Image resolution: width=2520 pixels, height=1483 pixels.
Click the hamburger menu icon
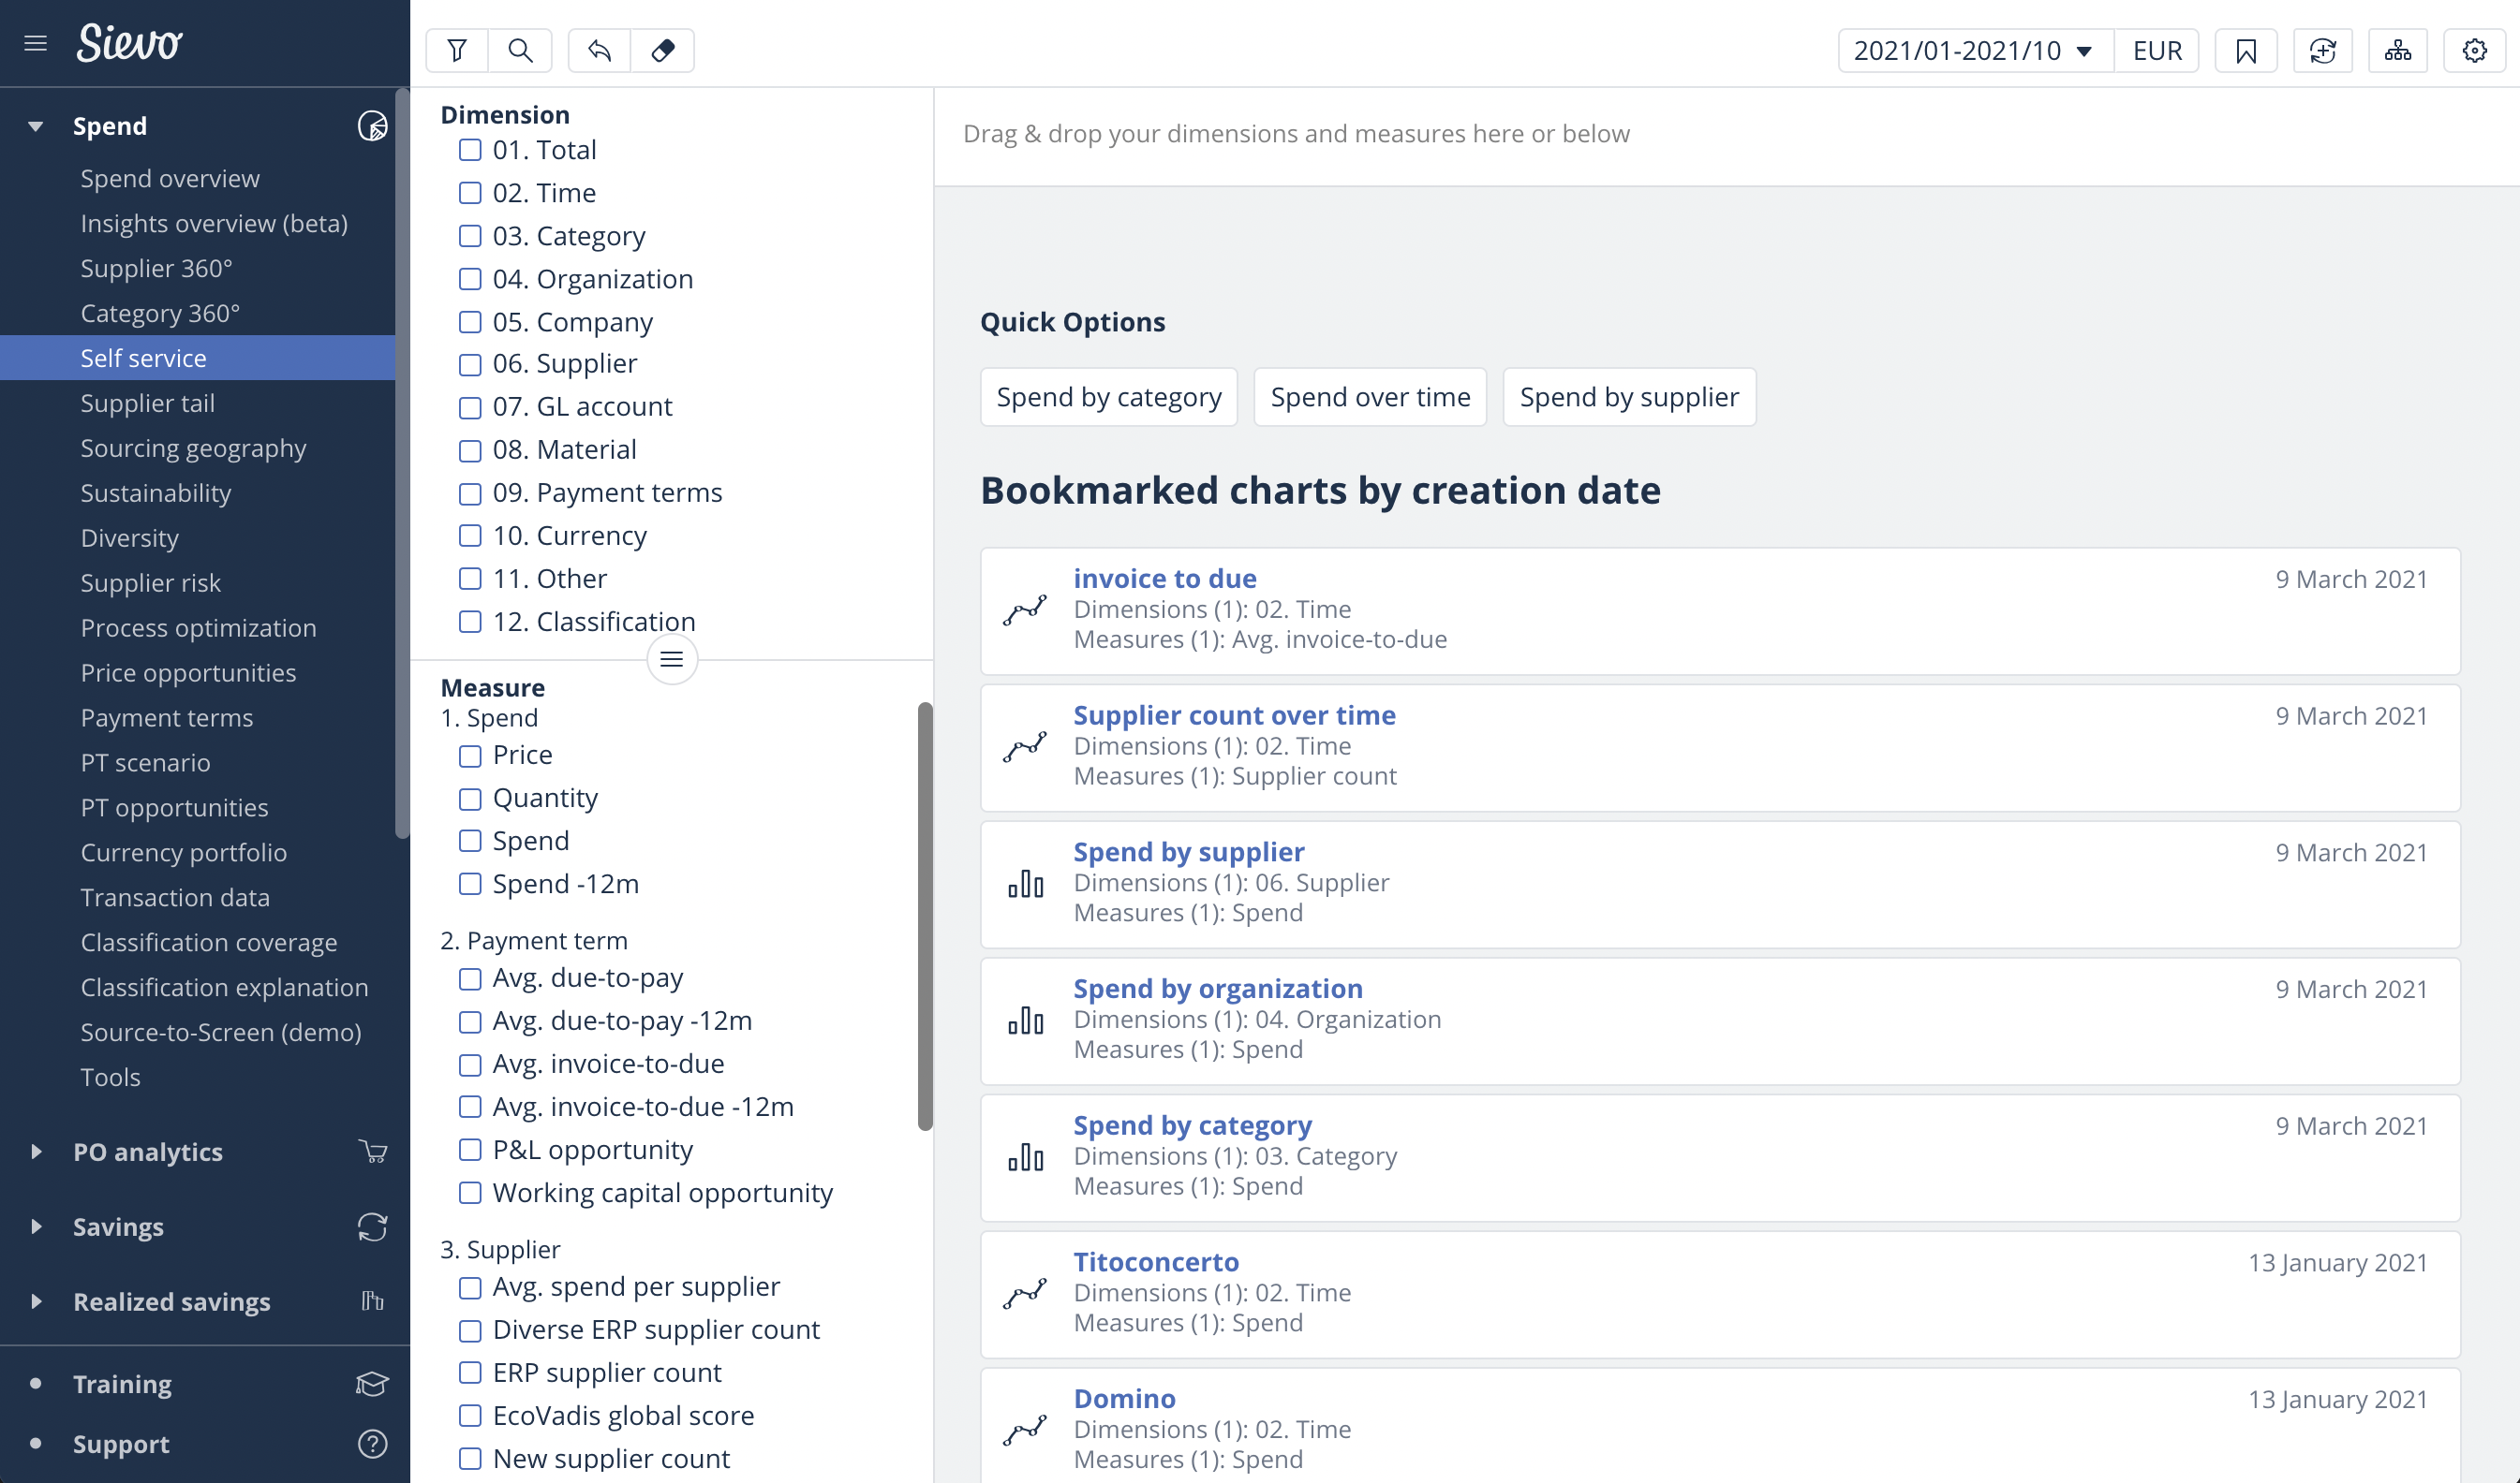click(x=36, y=43)
